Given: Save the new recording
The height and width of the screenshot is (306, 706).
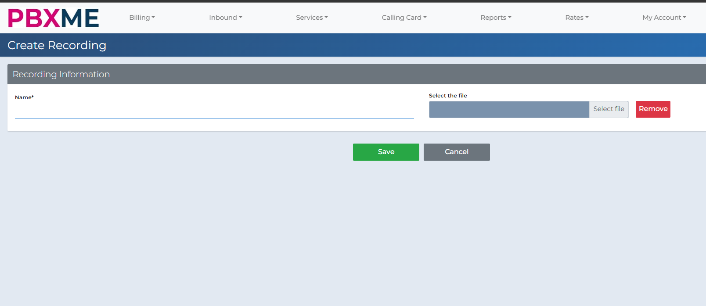Looking at the screenshot, I should coord(386,152).
